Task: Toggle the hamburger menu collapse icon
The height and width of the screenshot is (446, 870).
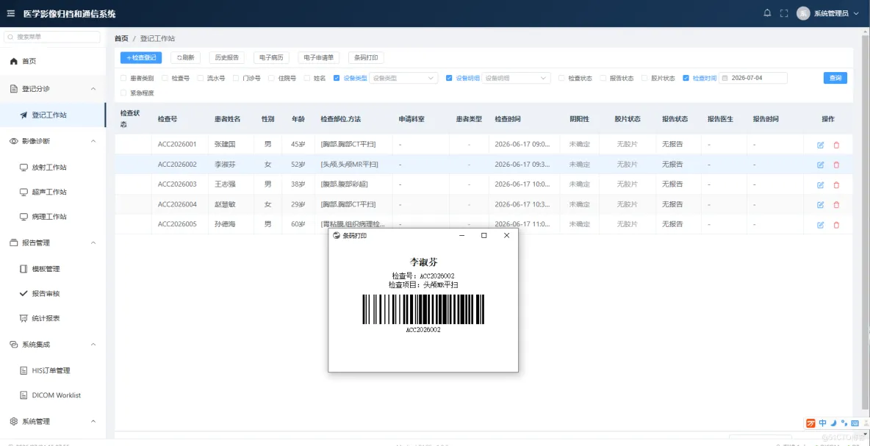Action: coord(11,14)
